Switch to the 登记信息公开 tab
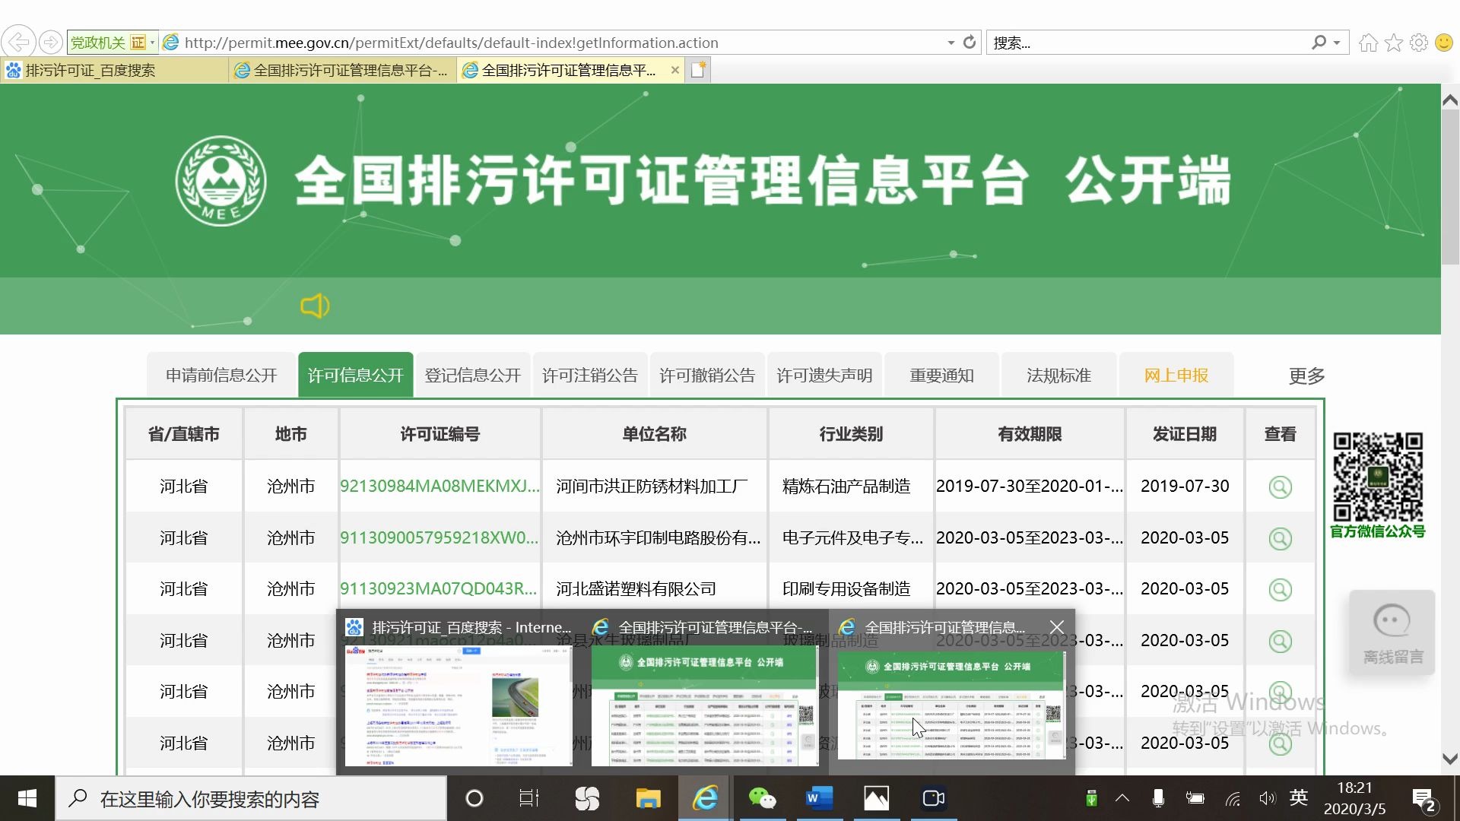 coord(472,374)
